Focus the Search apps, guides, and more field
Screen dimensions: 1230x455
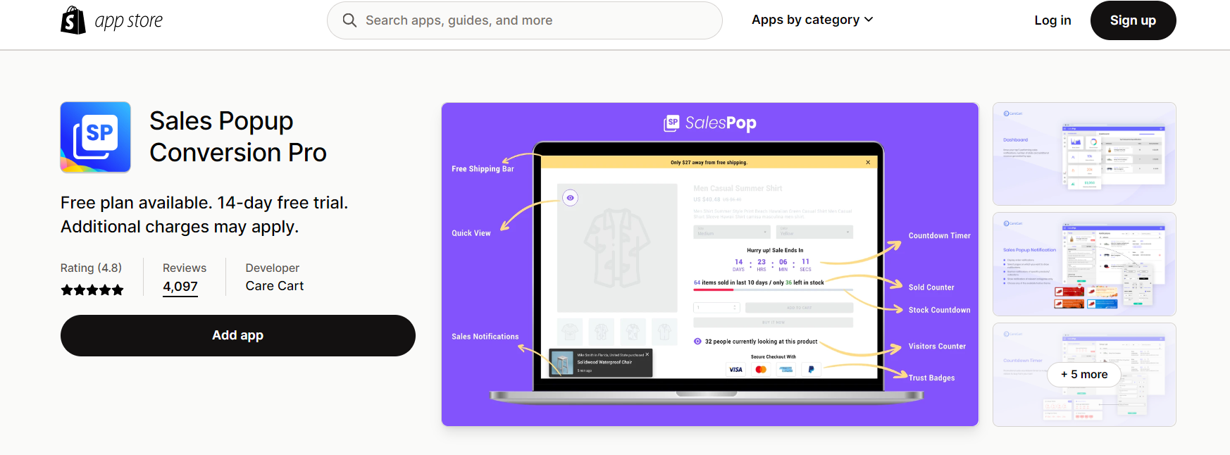[x=525, y=20]
